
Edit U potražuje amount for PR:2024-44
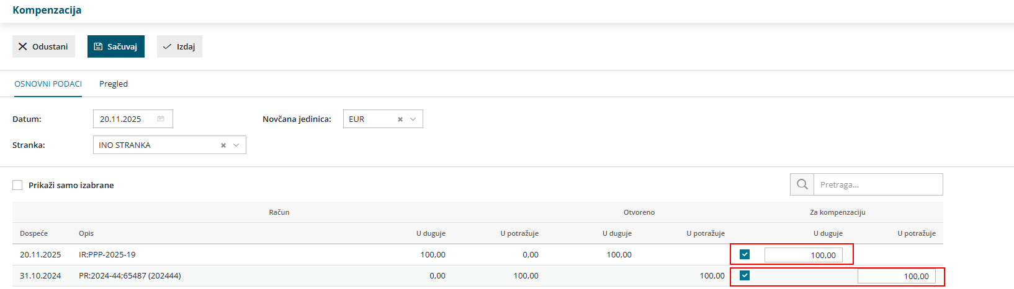coord(896,276)
